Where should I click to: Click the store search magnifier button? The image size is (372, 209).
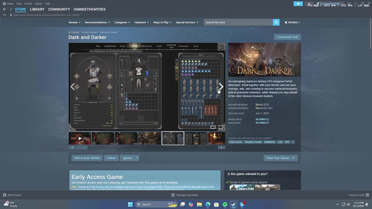pyautogui.click(x=276, y=22)
